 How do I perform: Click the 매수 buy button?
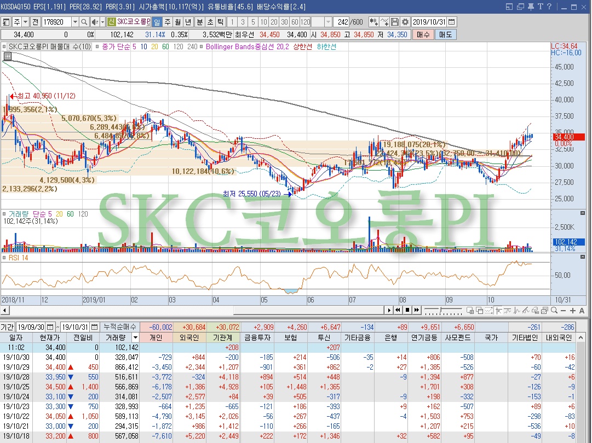tap(423, 34)
